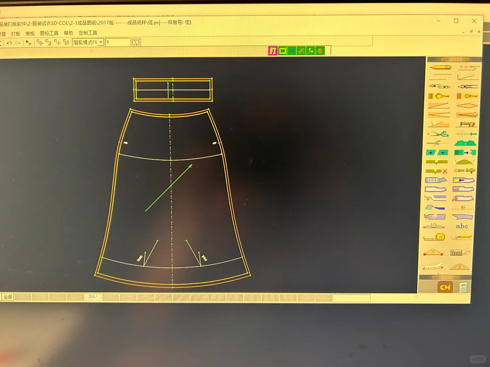Screen dimensions: 490x367
Task: Select the 朴 dashed line tool
Action: point(462,208)
